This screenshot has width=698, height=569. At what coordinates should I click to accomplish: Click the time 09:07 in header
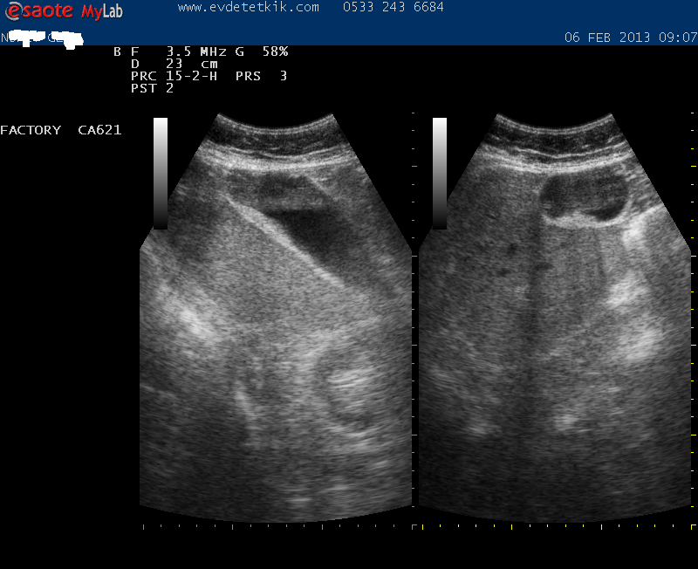click(x=680, y=38)
